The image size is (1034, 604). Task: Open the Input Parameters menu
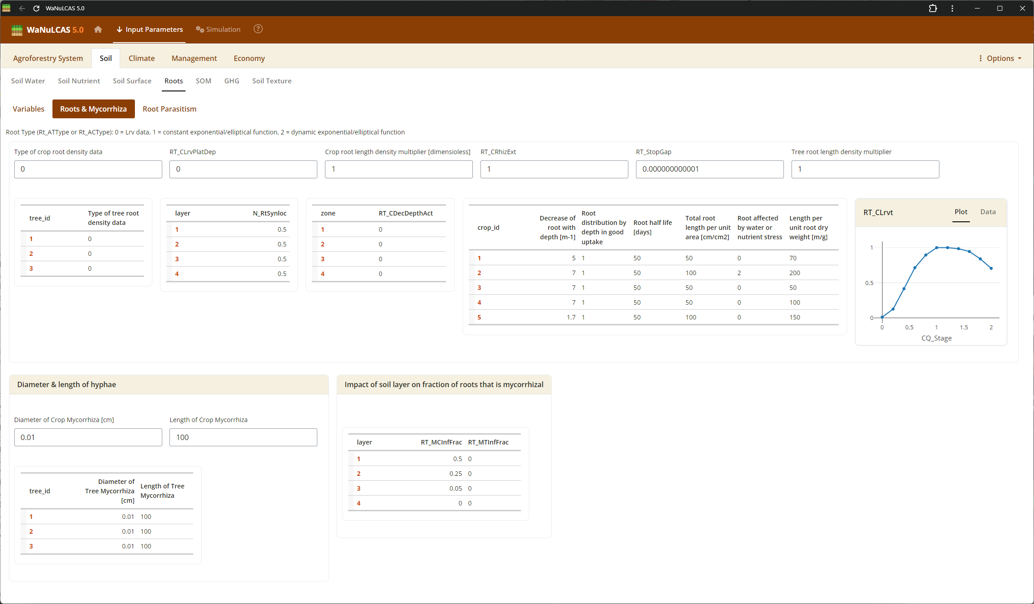[149, 30]
